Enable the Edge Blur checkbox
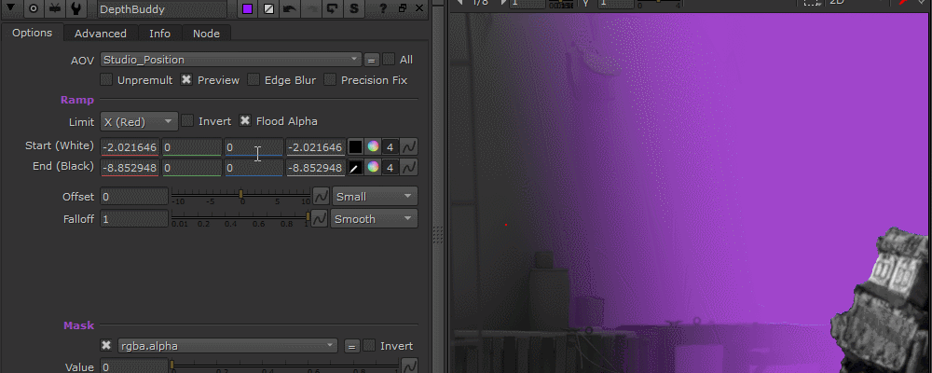Image resolution: width=932 pixels, height=373 pixels. coord(254,79)
